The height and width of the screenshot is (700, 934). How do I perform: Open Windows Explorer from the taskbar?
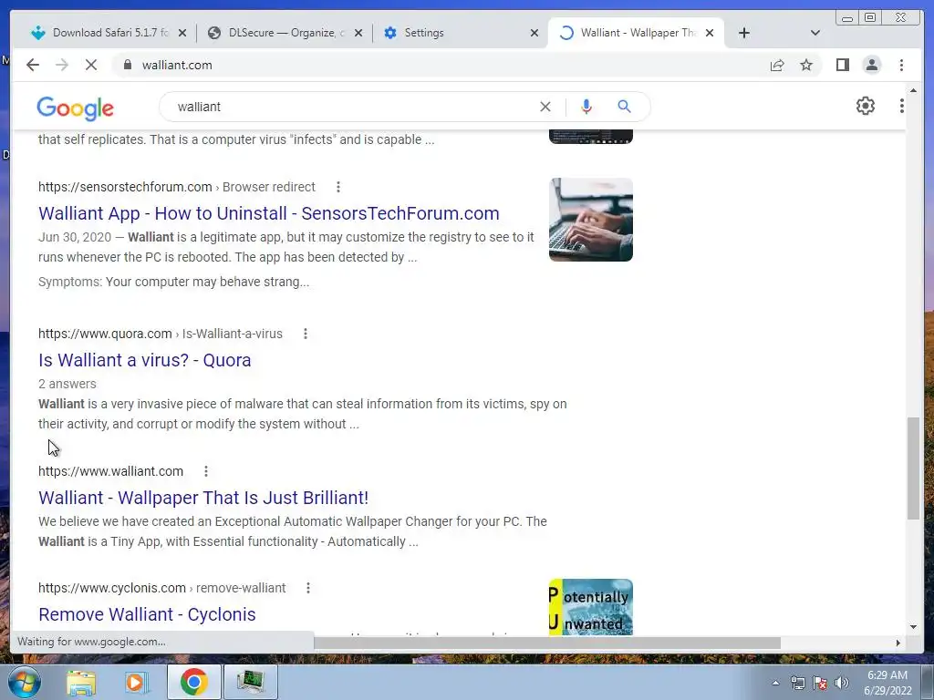coord(81,682)
